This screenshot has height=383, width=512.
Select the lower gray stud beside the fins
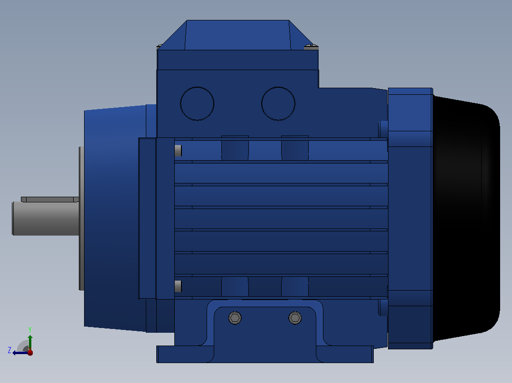pyautogui.click(x=178, y=286)
